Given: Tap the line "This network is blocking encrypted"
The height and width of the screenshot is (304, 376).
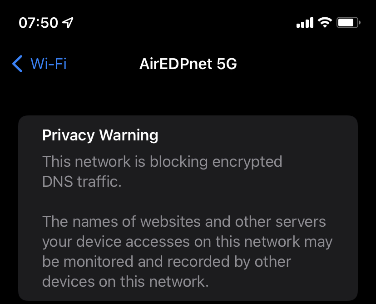Looking at the screenshot, I should [x=162, y=161].
